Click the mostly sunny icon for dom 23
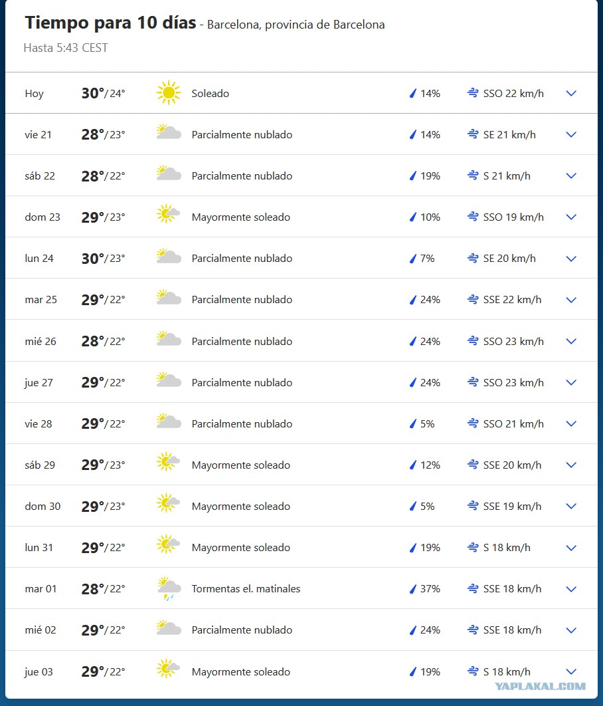This screenshot has width=603, height=706. click(x=168, y=214)
